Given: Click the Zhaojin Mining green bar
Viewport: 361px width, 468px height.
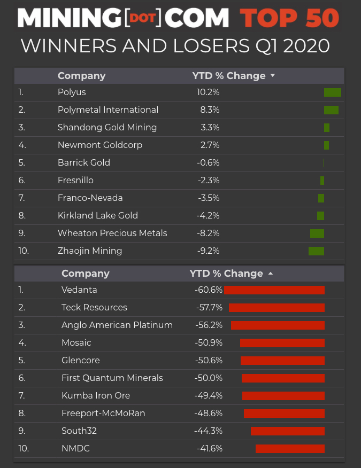Looking at the screenshot, I should (x=316, y=251).
